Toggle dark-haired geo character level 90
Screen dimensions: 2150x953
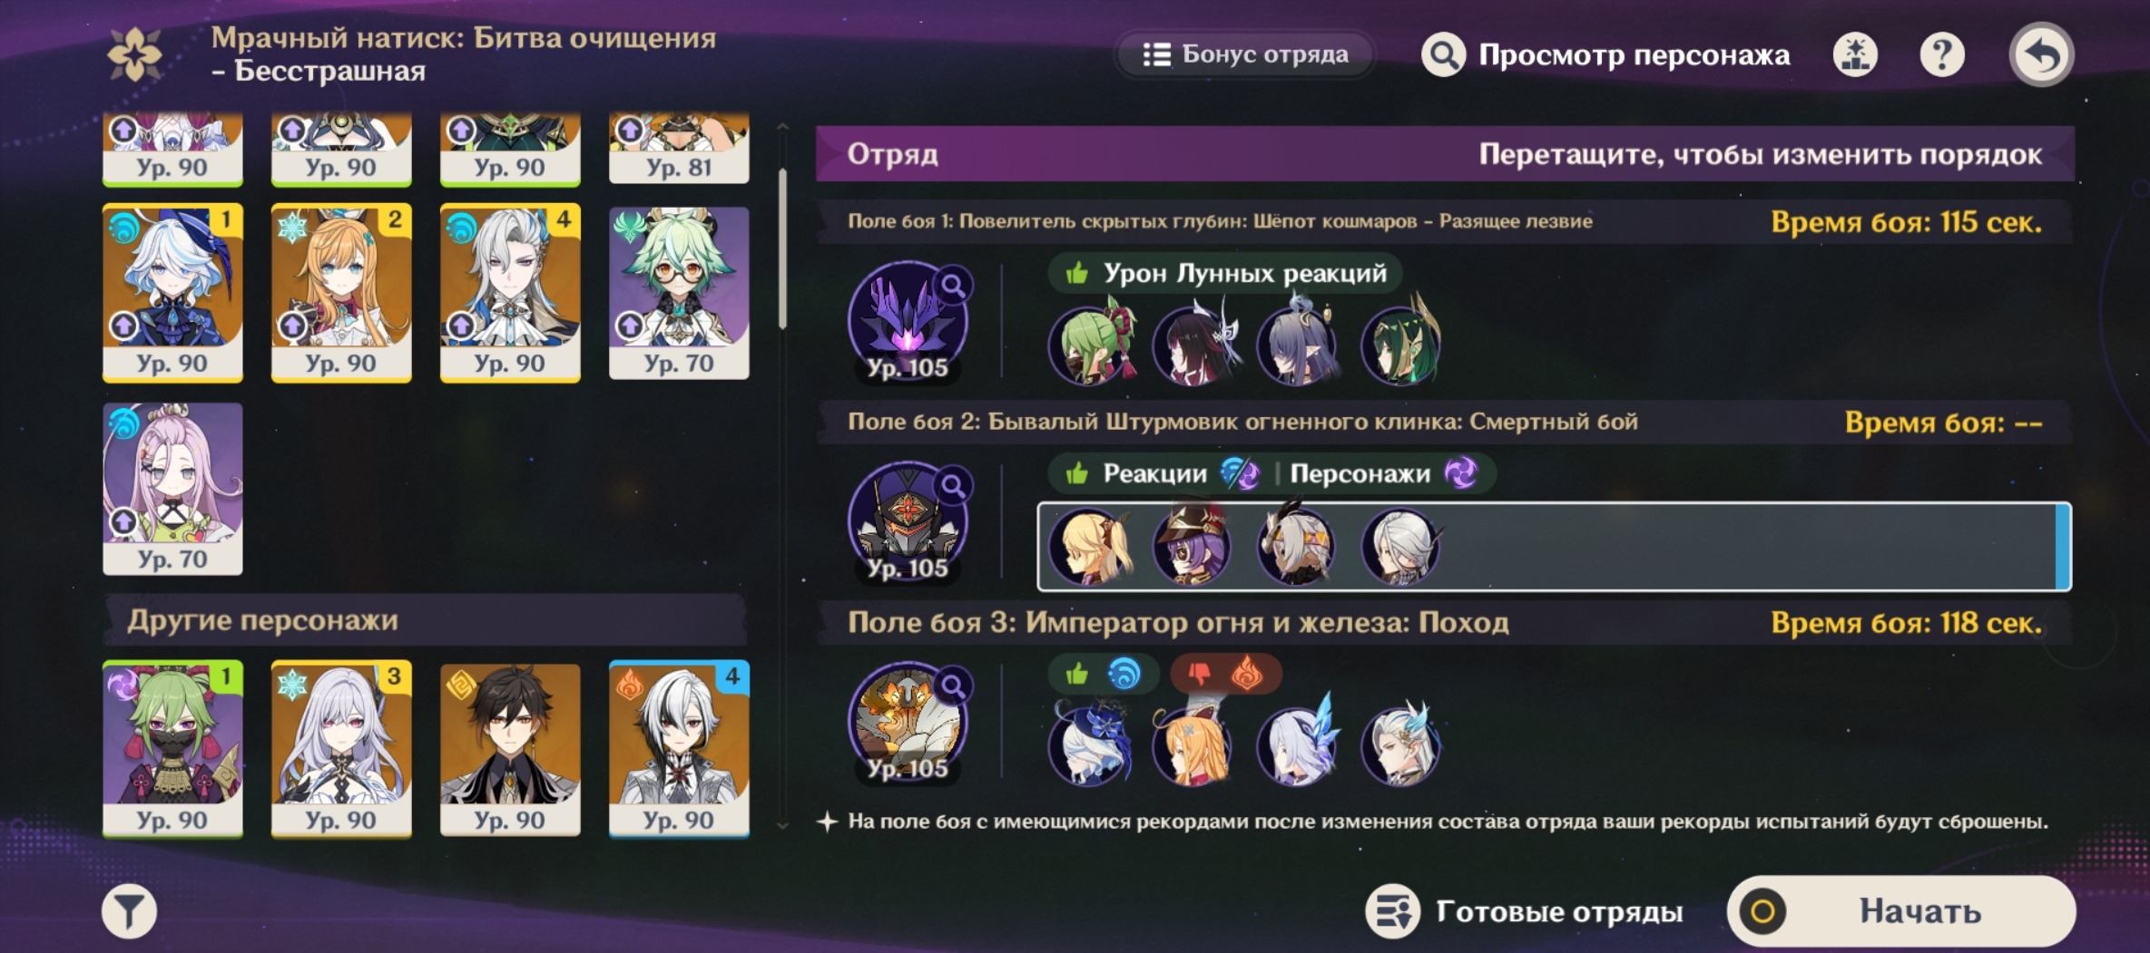tap(510, 749)
